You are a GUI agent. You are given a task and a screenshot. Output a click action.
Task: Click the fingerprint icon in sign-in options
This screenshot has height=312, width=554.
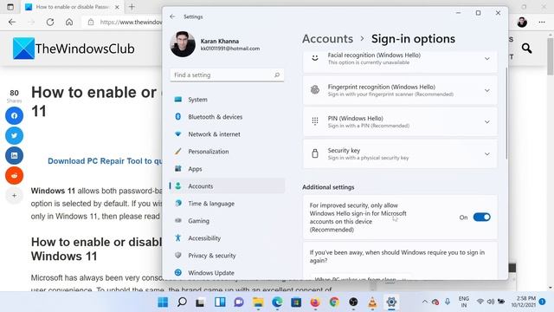click(x=315, y=90)
